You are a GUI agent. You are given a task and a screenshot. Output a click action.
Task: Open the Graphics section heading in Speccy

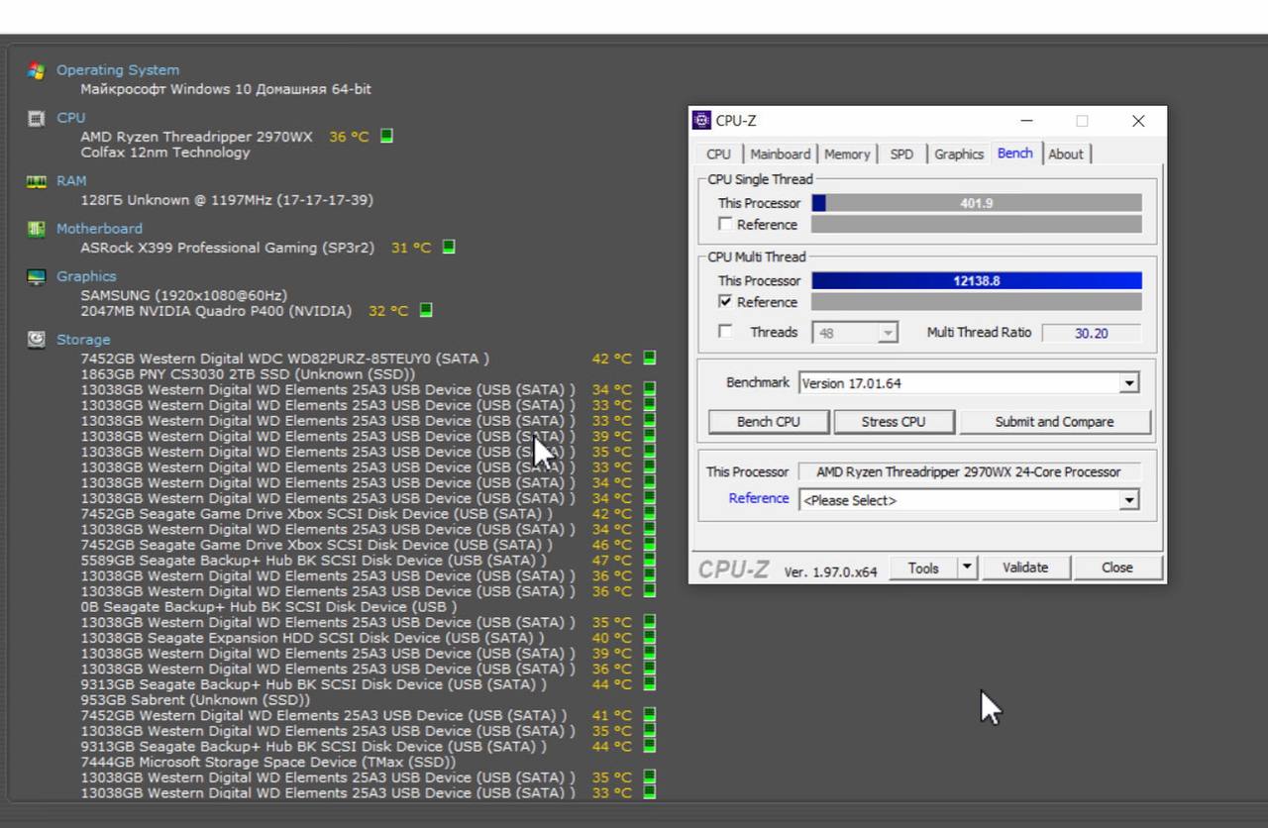(x=86, y=276)
